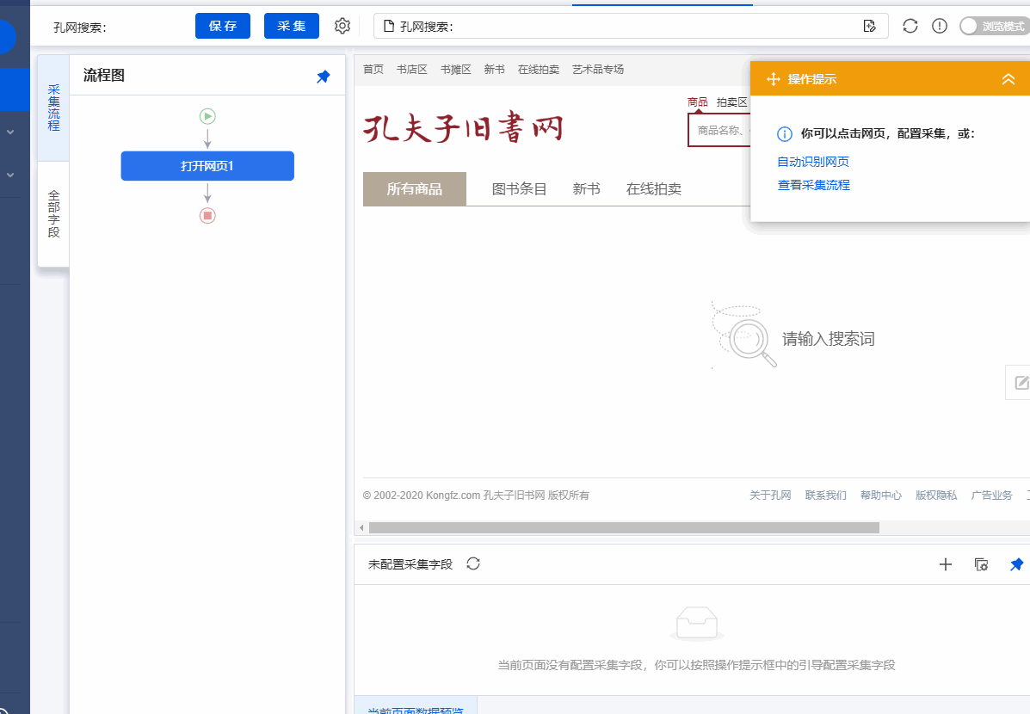Click the 请输入搜索词 placeholder text
The width and height of the screenshot is (1030, 714).
coord(829,339)
